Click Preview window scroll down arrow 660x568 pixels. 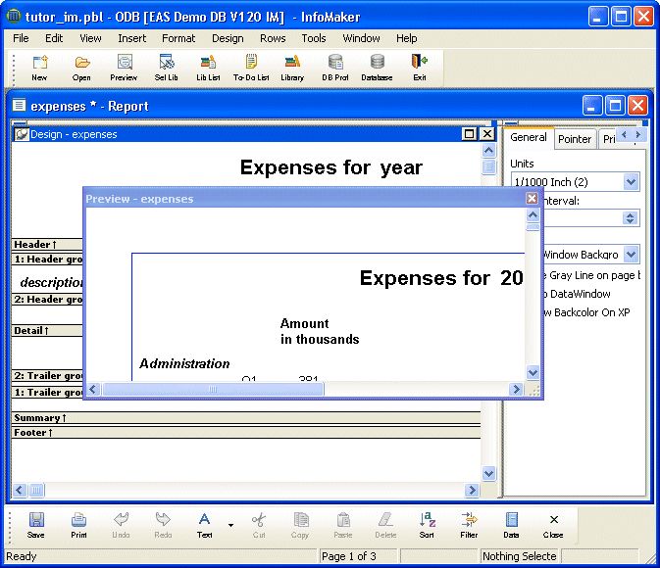533,372
